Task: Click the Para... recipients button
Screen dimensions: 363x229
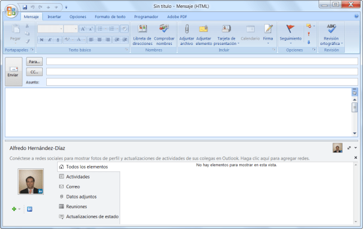Action: pos(34,62)
